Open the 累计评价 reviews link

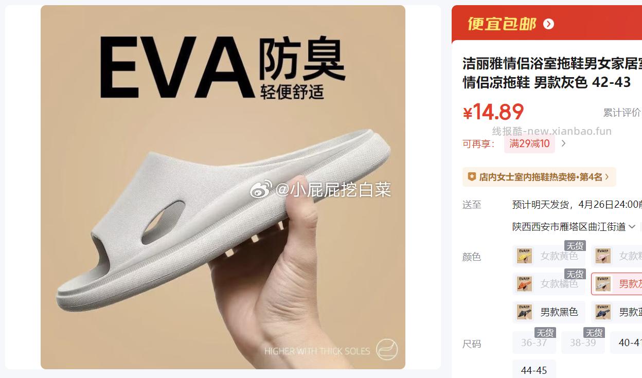(622, 113)
